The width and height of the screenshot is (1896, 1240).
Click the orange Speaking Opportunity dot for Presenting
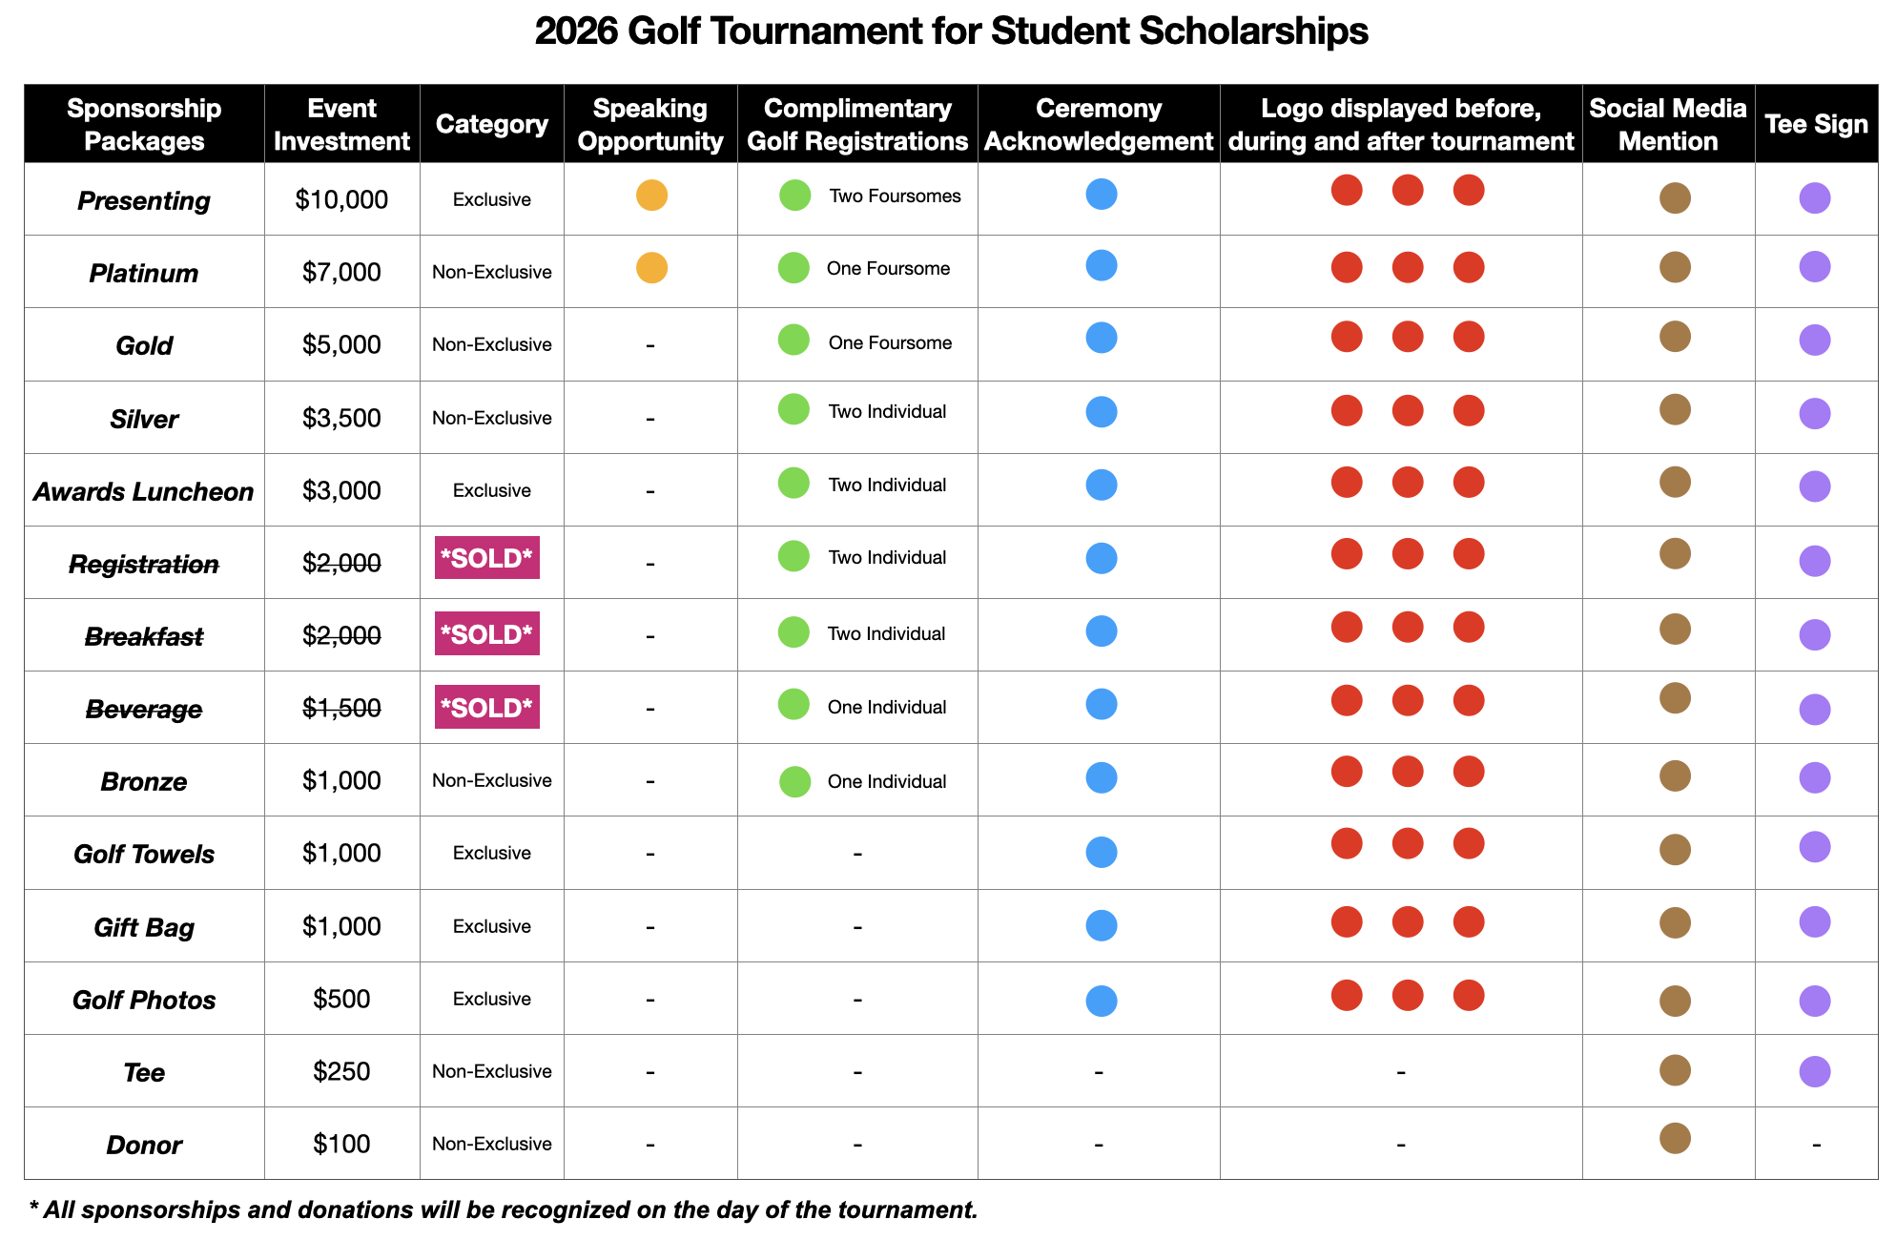pos(651,196)
